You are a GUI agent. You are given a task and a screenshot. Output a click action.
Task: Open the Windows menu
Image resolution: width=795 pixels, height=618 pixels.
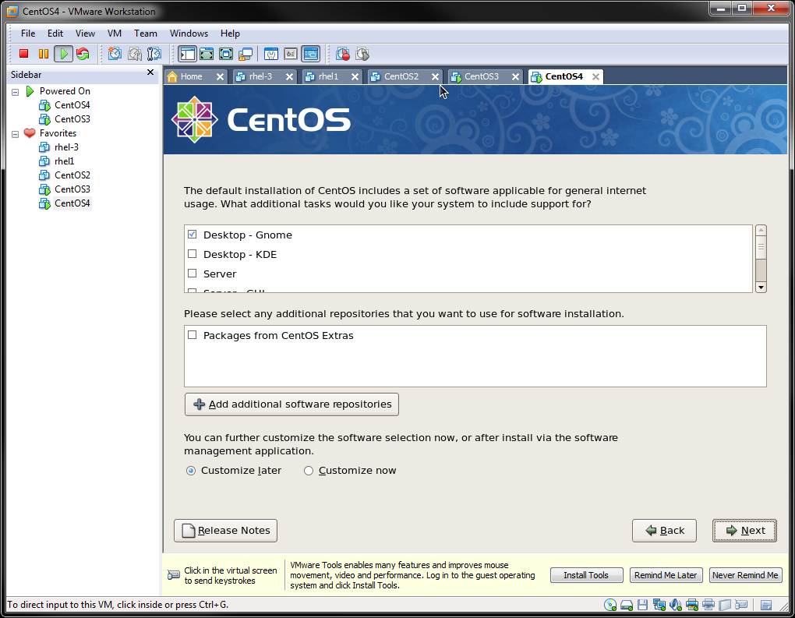pyautogui.click(x=189, y=34)
